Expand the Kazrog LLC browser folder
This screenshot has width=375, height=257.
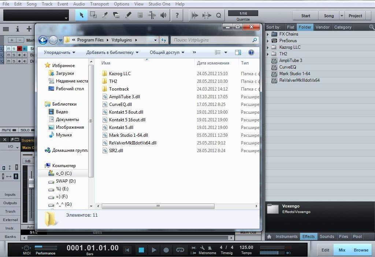point(268,47)
